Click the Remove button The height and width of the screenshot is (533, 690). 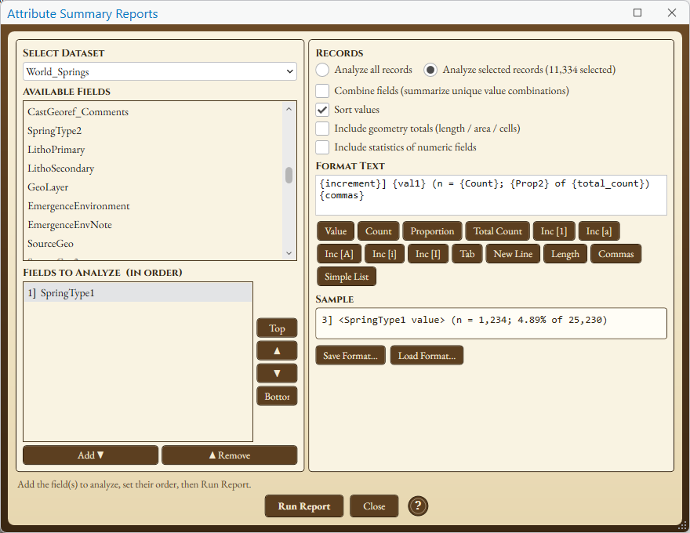tap(230, 455)
